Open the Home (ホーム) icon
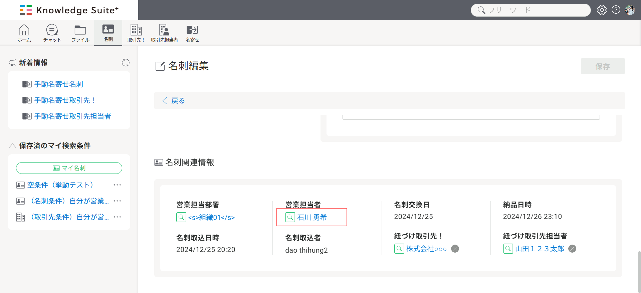 click(x=24, y=33)
